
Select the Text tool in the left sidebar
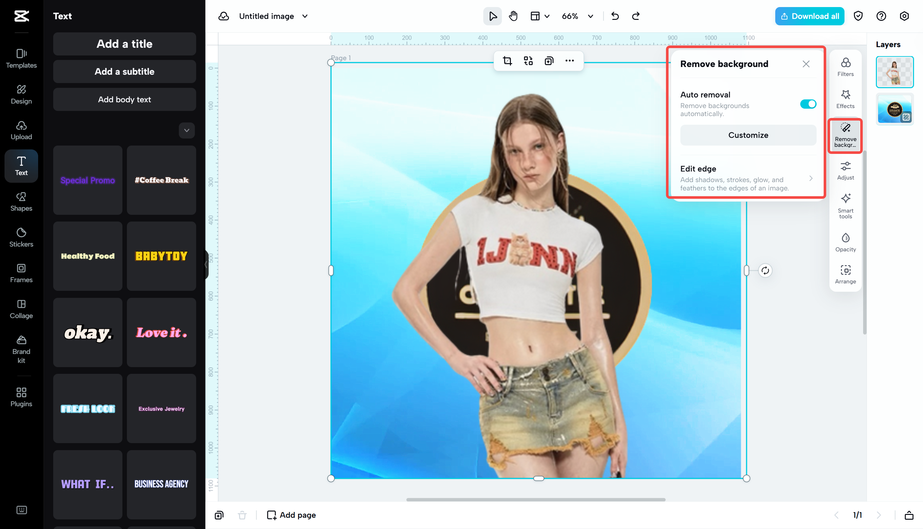point(21,166)
